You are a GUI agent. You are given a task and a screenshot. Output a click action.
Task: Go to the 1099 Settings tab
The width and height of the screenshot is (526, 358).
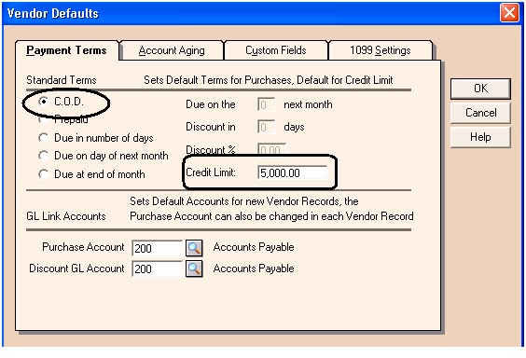(x=381, y=50)
